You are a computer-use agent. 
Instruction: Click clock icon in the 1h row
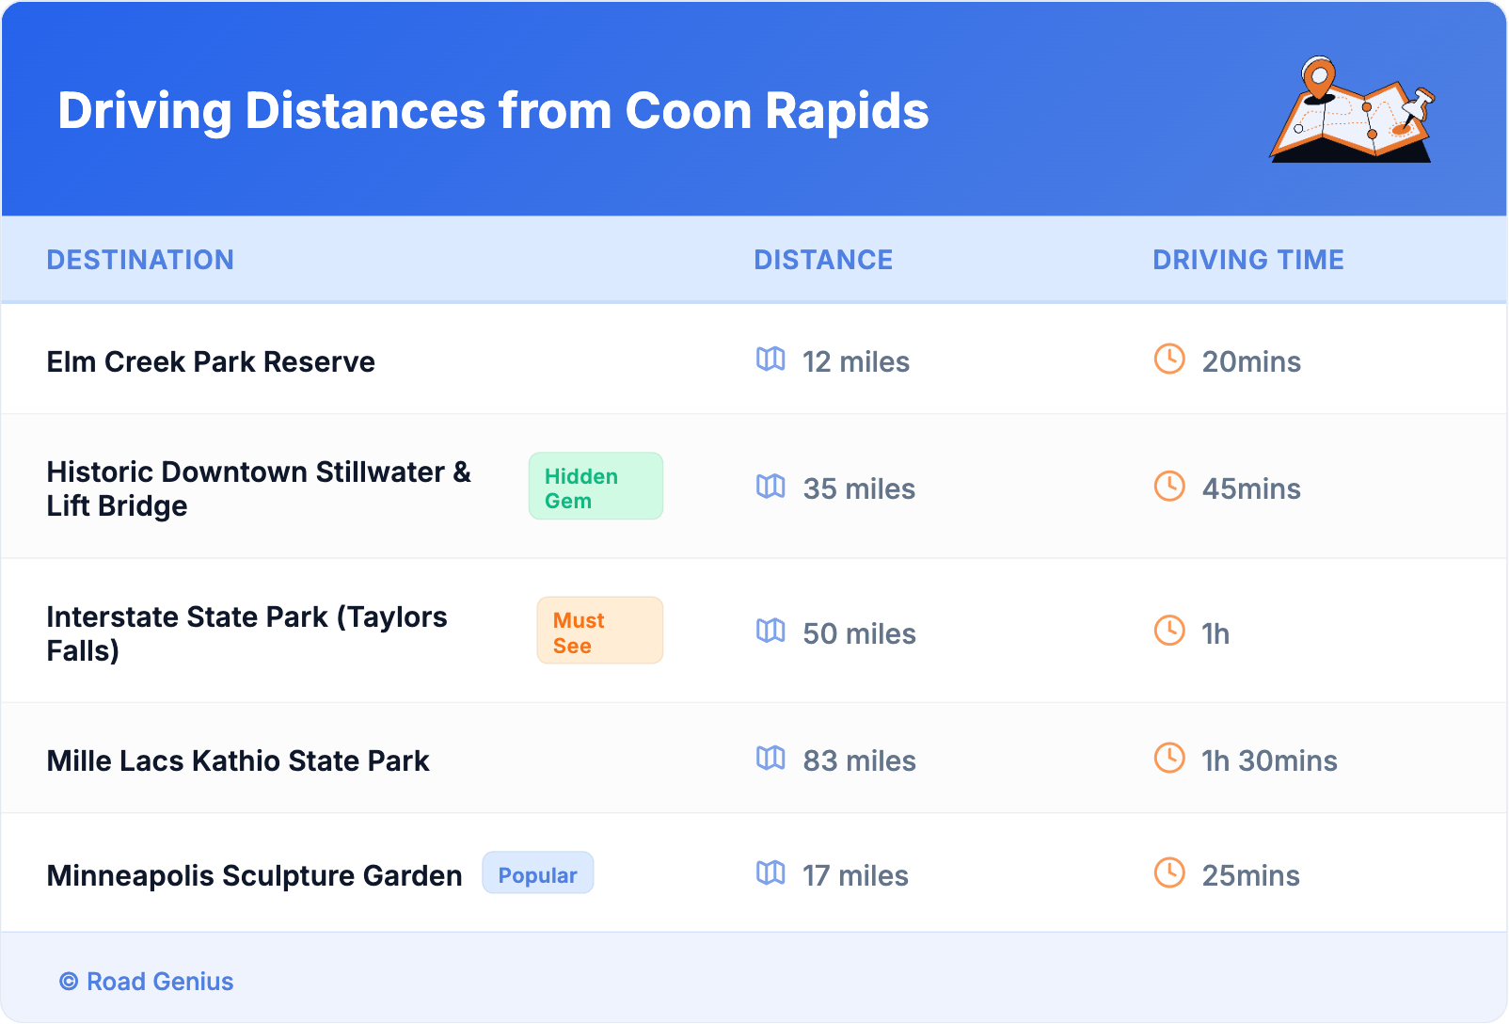1169,632
